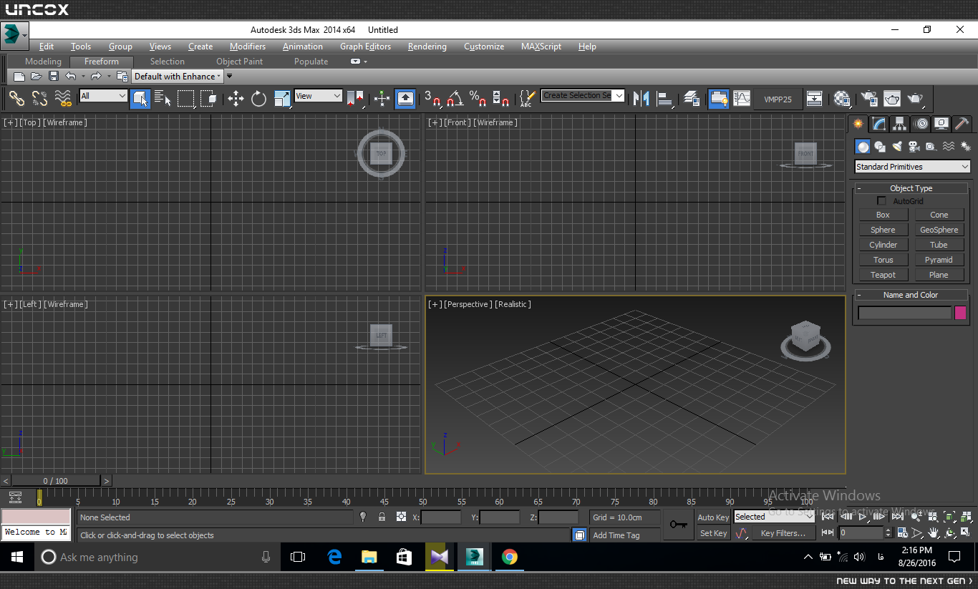Screen dimensions: 978x589
Task: Activate the Bind to Space Warp tool
Action: coord(63,99)
